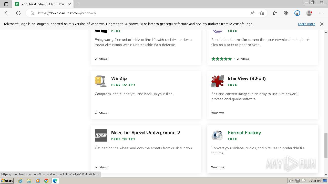
Task: Click the torrent search description text
Action: pos(260,42)
